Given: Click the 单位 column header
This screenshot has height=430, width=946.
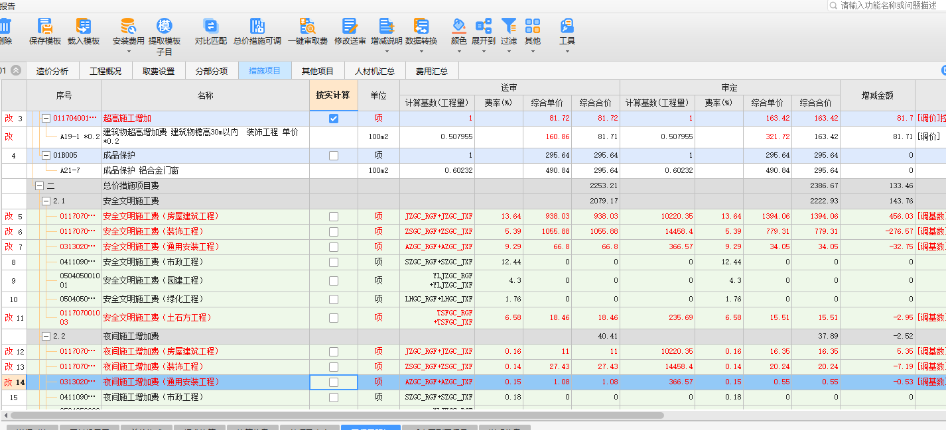Looking at the screenshot, I should 379,95.
